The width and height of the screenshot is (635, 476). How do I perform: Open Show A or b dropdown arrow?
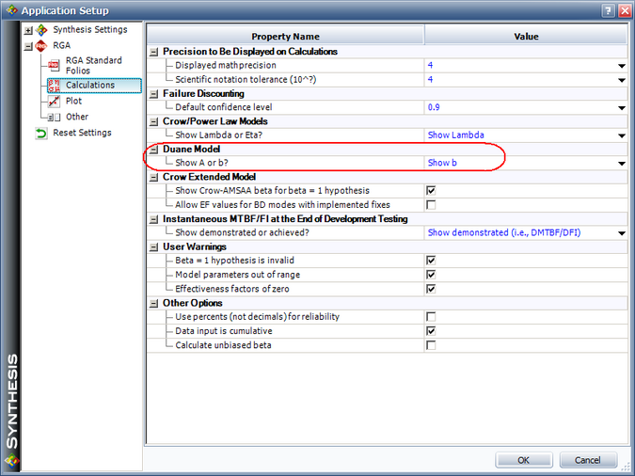point(622,164)
